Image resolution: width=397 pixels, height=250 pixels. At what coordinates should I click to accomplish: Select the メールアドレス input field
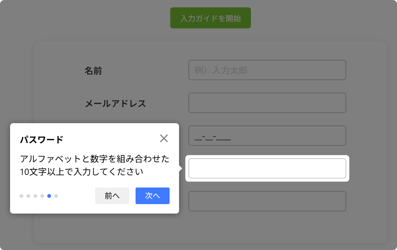(267, 103)
